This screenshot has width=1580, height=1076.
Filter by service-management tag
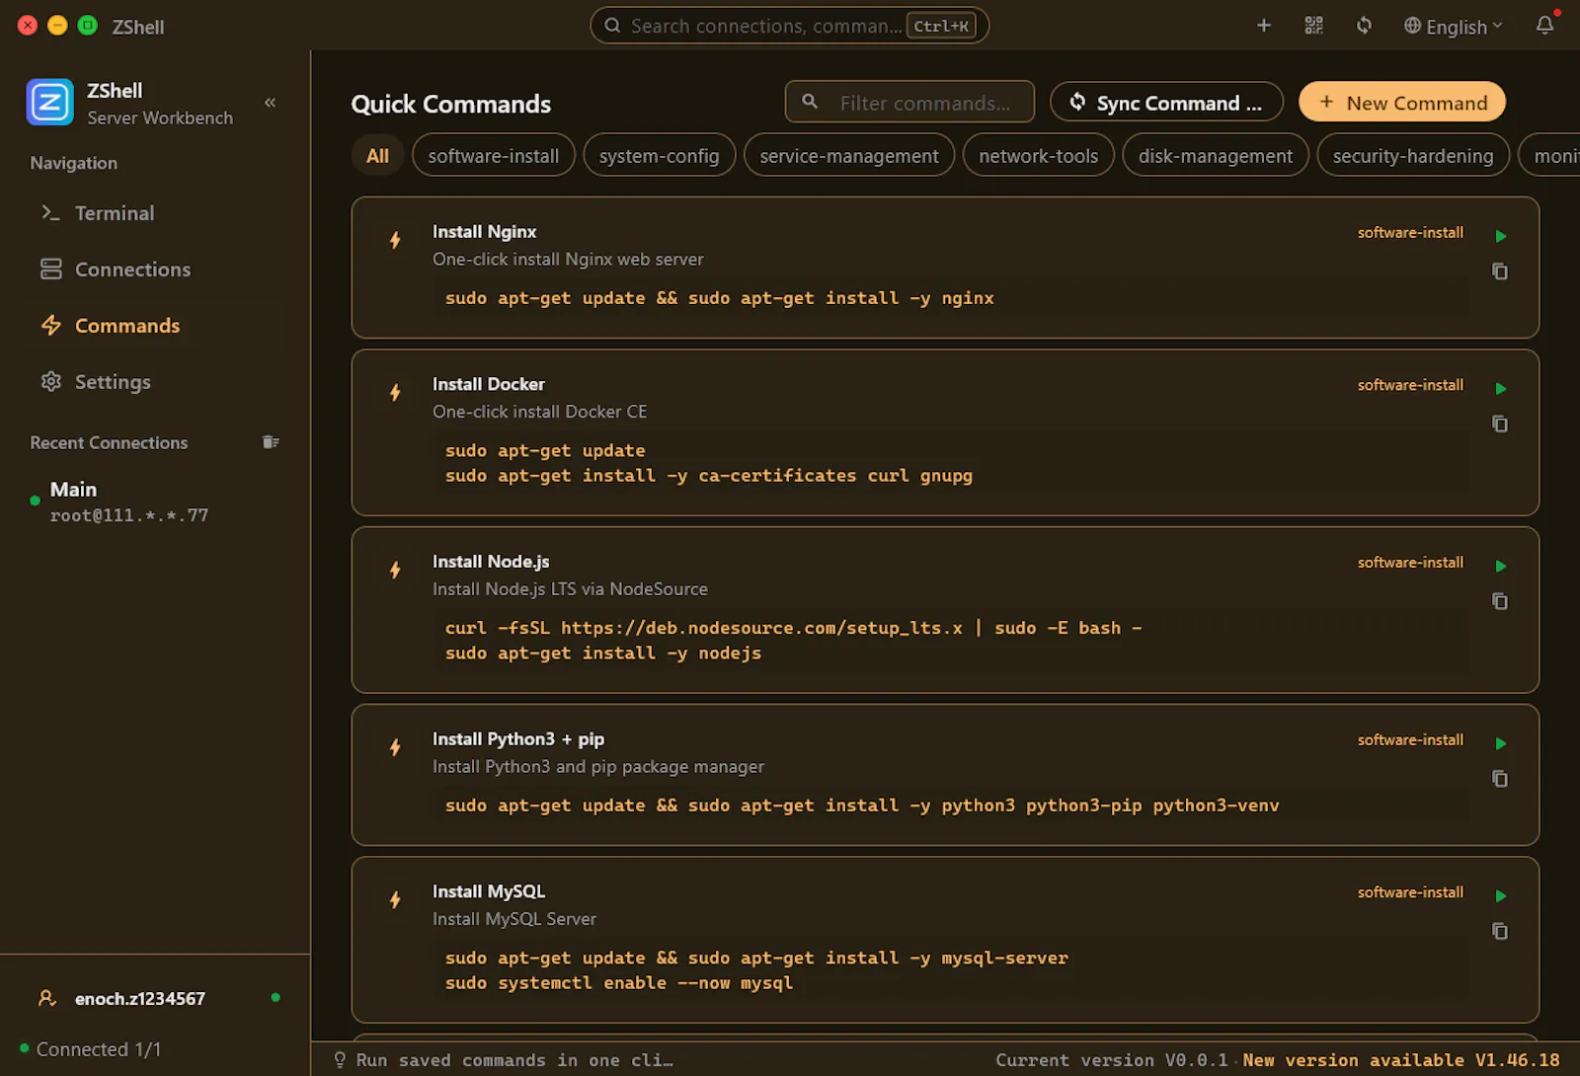click(849, 156)
